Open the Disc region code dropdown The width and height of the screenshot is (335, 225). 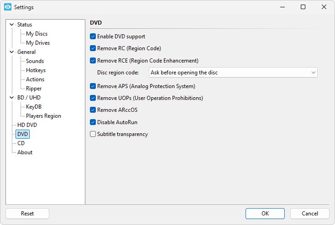tap(233, 73)
